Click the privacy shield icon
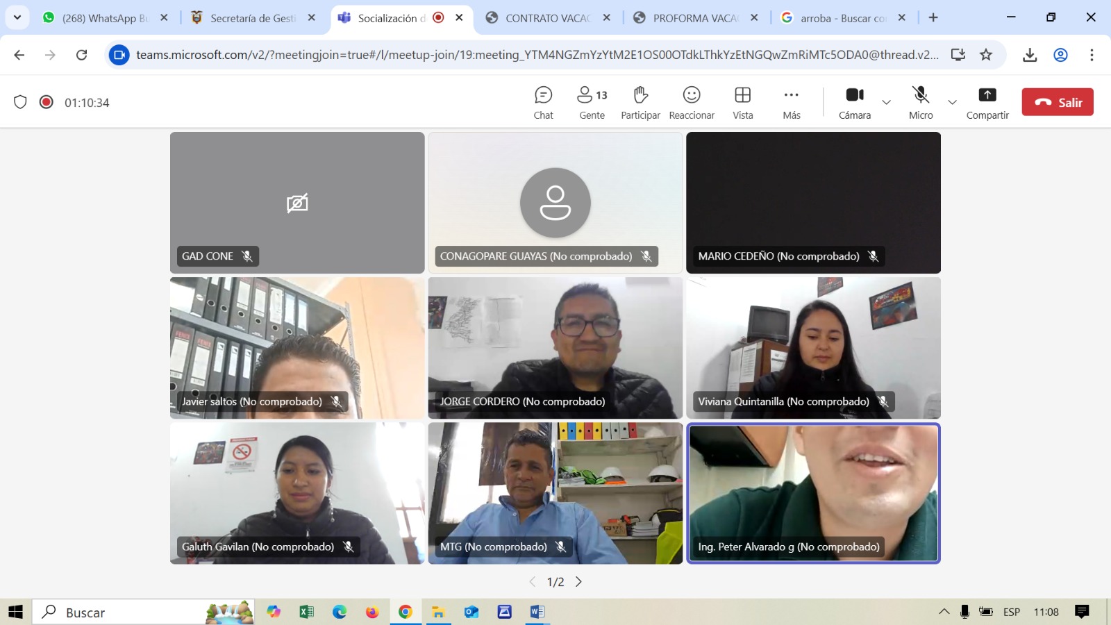The height and width of the screenshot is (625, 1111). pos(20,102)
